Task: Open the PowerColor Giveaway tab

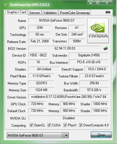Action: pyautogui.click(x=75, y=13)
